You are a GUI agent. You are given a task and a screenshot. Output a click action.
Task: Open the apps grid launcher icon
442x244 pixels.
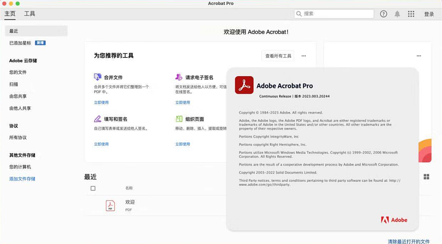click(x=411, y=14)
